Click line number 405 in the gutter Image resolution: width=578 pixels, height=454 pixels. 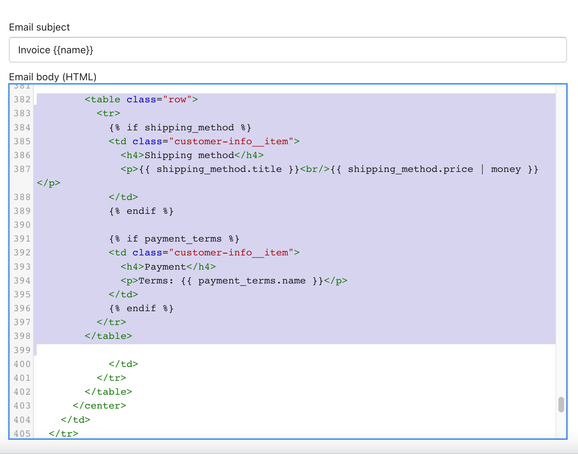point(22,433)
